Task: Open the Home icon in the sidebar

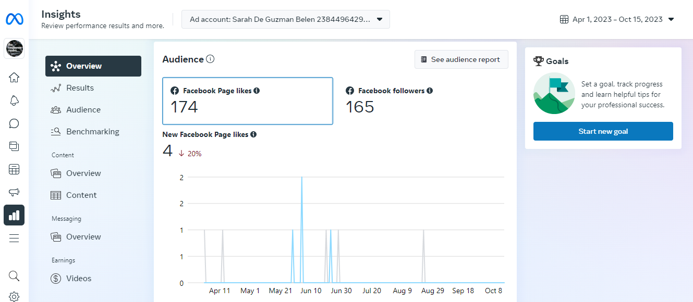Action: click(14, 78)
